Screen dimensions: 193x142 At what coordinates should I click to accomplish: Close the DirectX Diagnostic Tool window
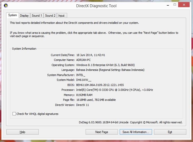[x=184, y=5]
